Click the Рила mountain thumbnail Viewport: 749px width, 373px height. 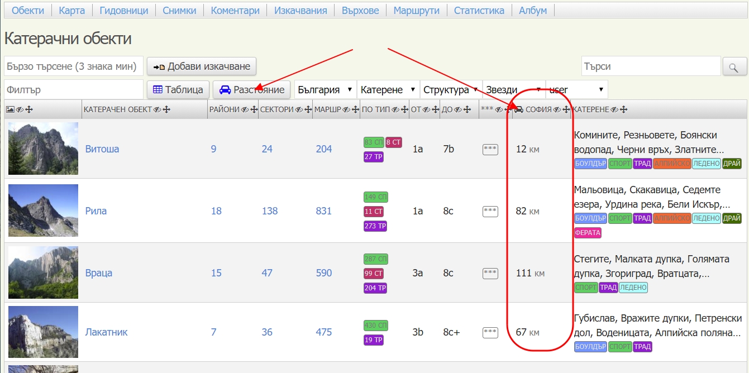point(43,211)
